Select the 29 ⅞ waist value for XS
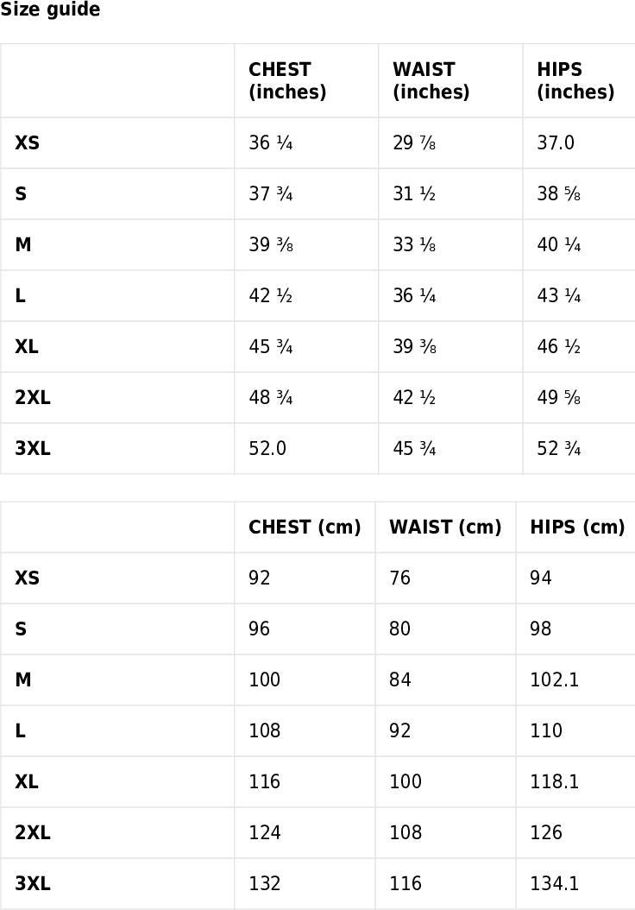Screen dimensions: 635x910 (x=414, y=142)
